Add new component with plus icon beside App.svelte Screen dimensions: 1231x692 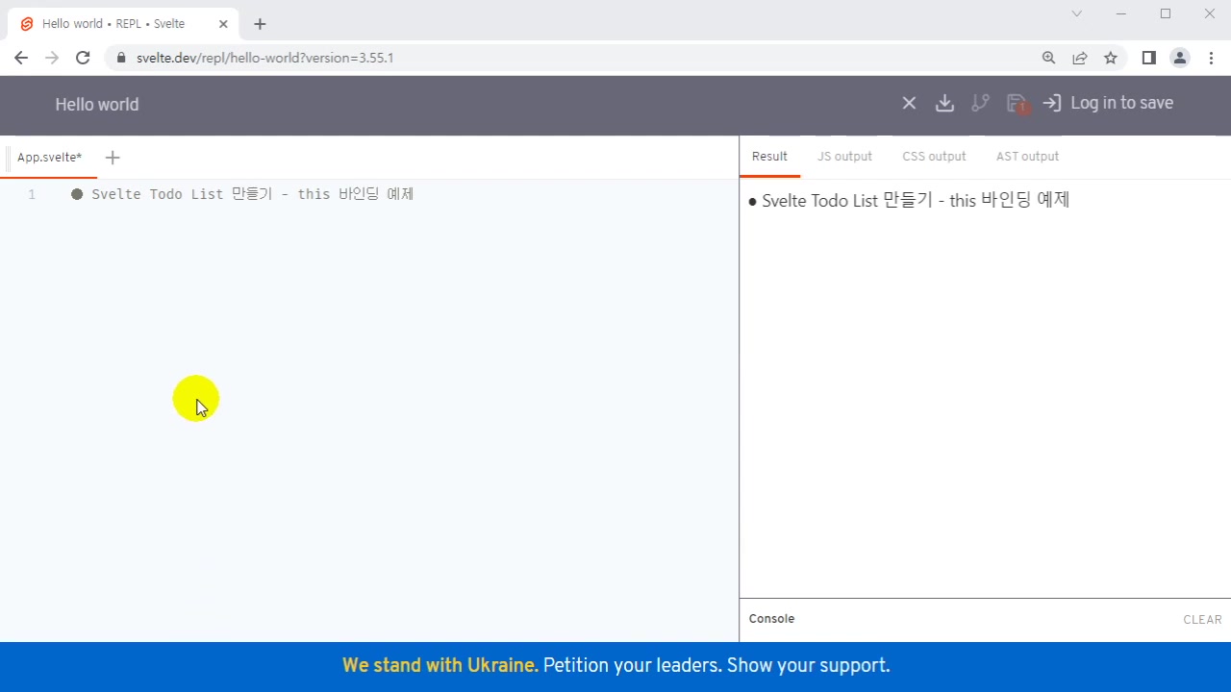point(113,158)
